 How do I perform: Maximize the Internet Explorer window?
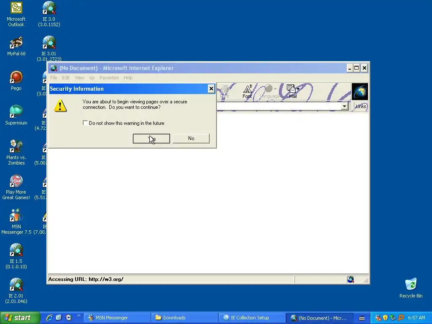356,68
